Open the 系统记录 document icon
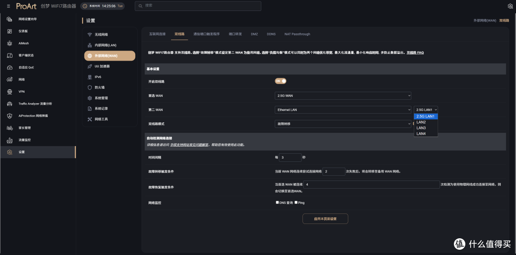The height and width of the screenshot is (255, 516). [89, 108]
